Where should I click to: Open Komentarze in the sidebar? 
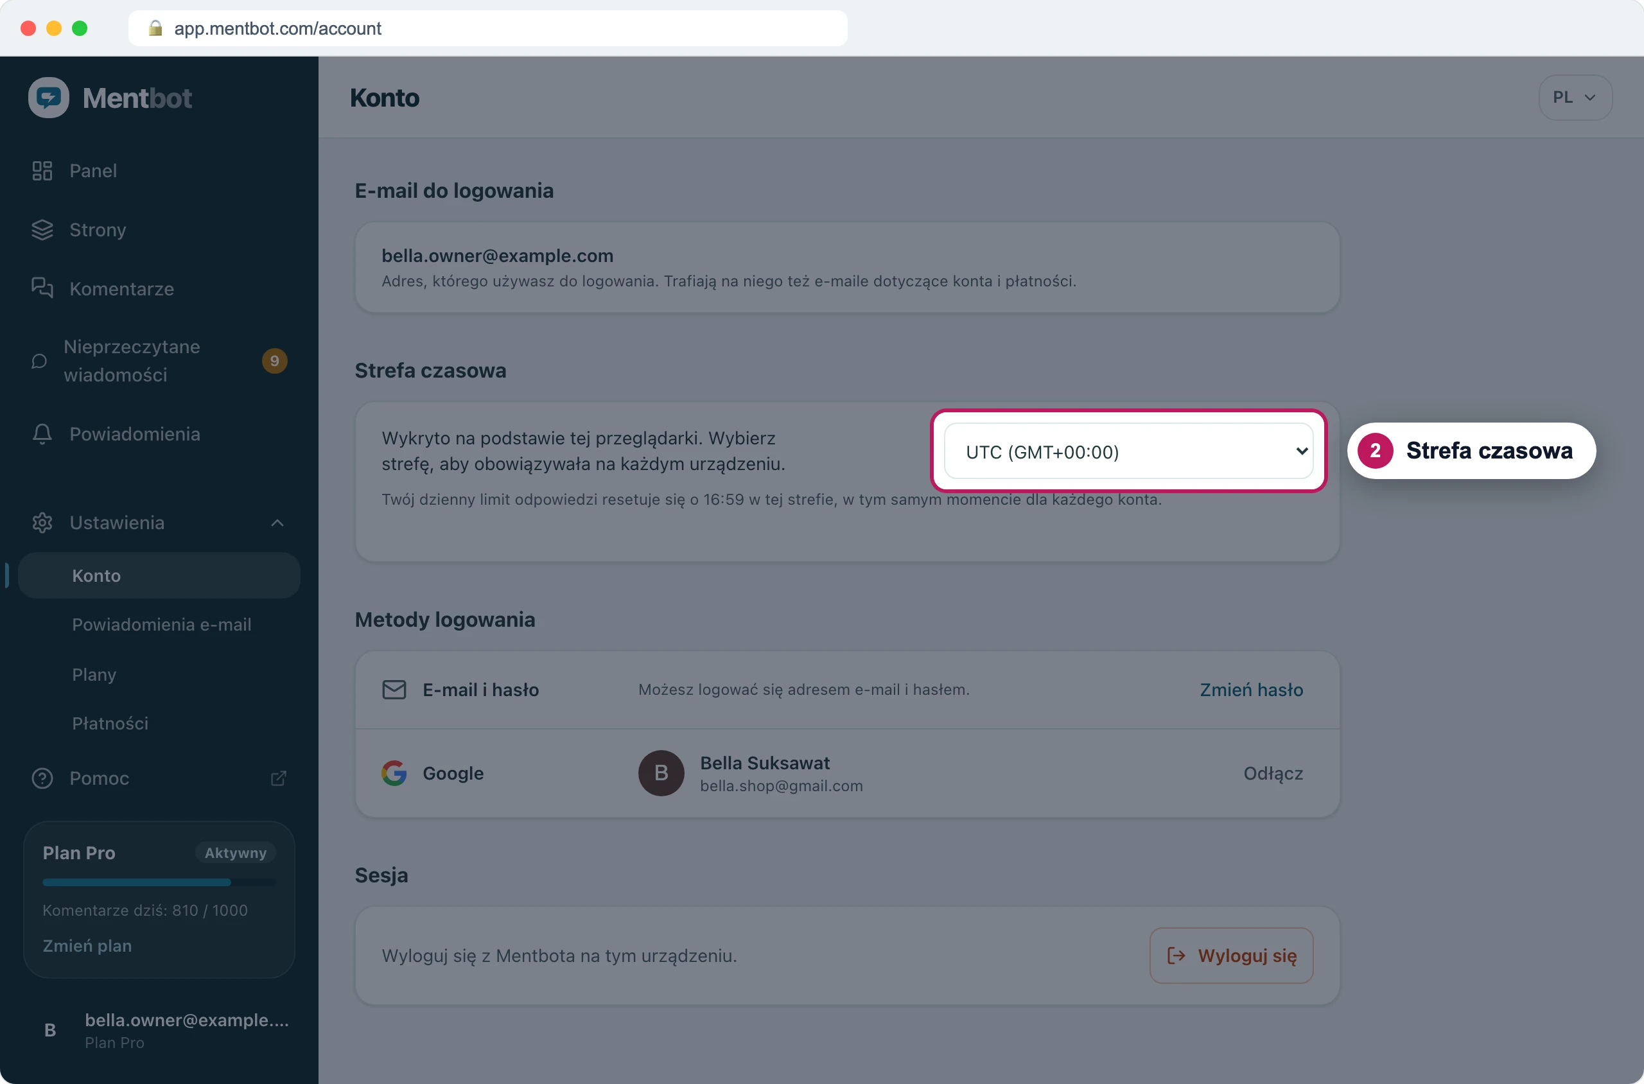159,288
